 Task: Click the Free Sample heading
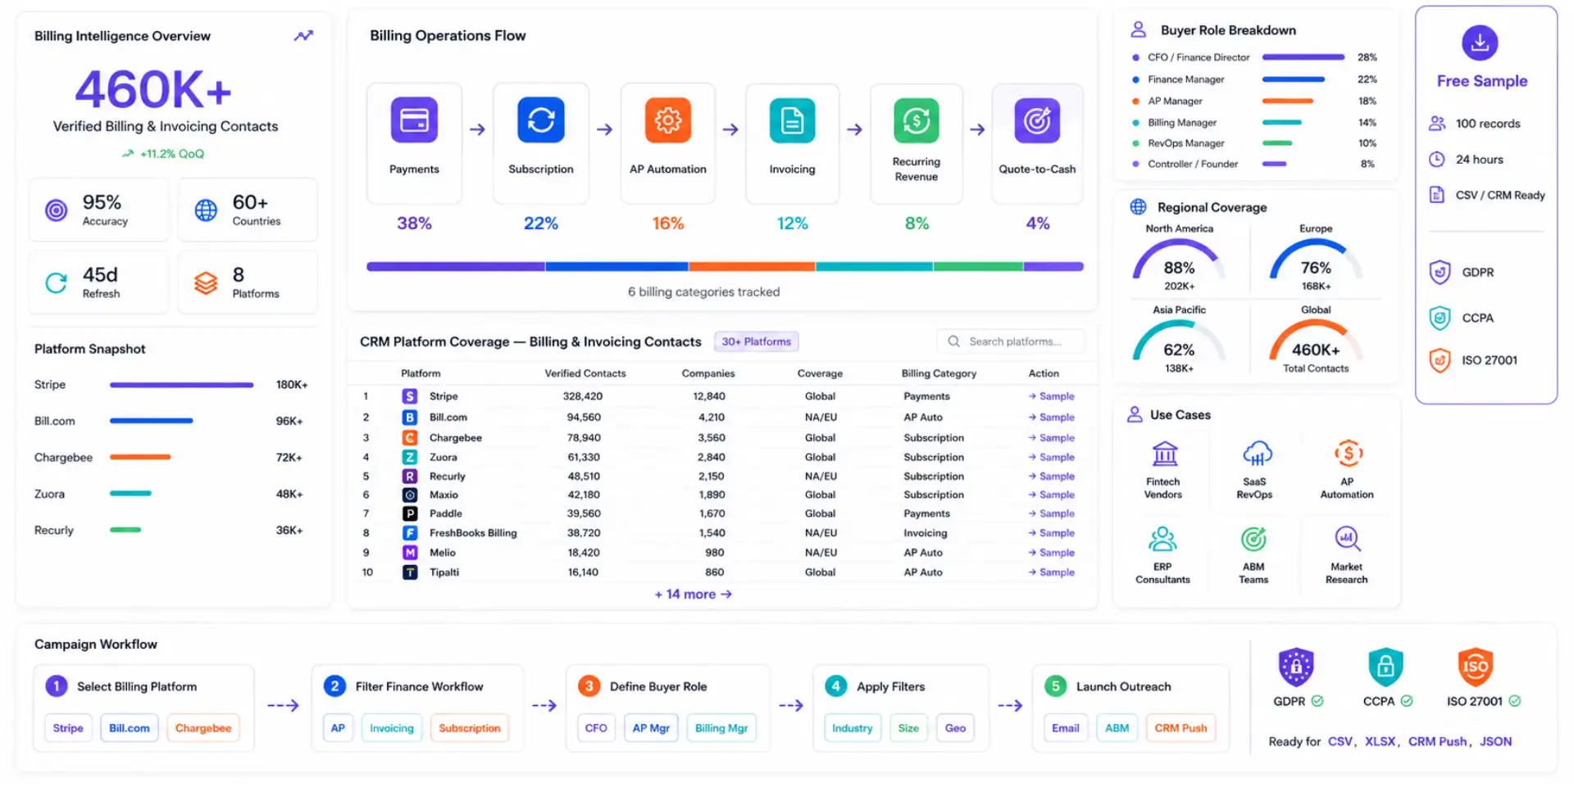(x=1482, y=81)
